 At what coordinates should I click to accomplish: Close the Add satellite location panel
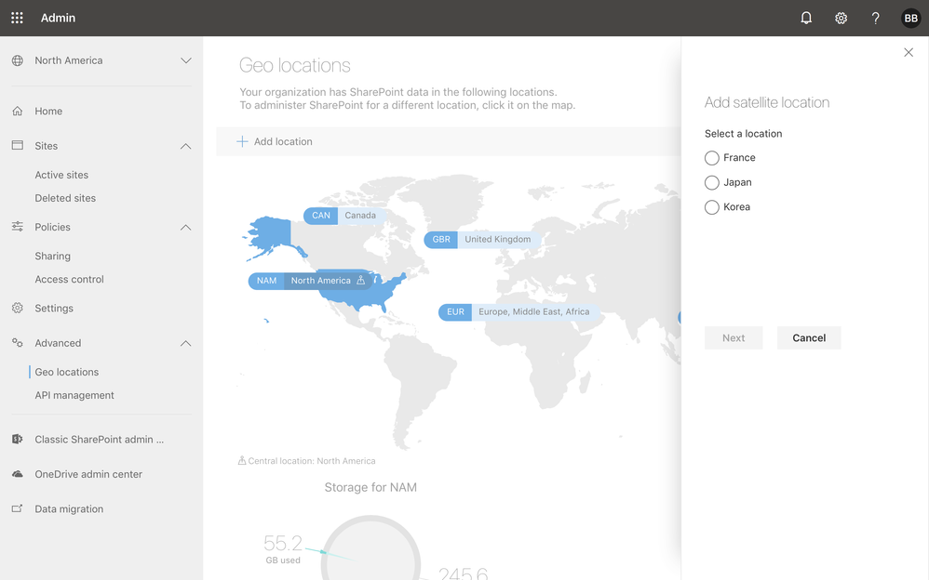click(x=909, y=52)
